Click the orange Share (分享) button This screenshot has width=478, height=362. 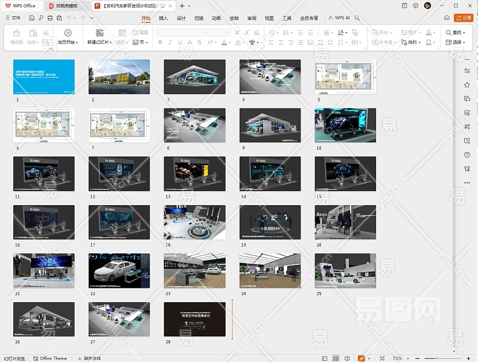463,18
